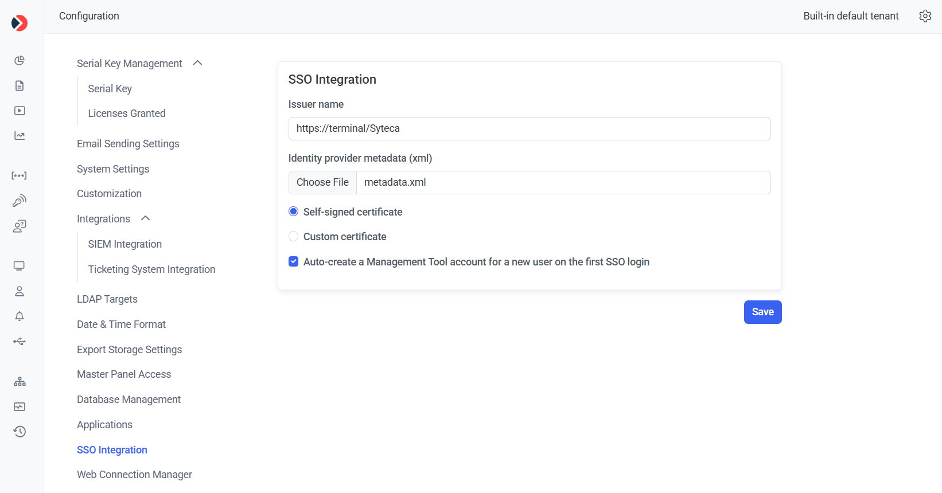Image resolution: width=942 pixels, height=493 pixels.
Task: Open the password vault asterisks icon
Action: click(20, 176)
